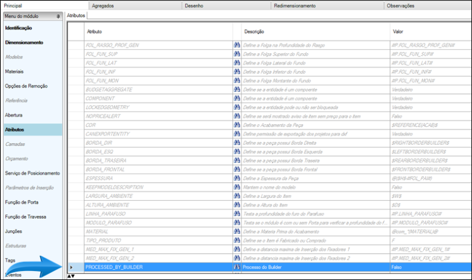The image size is (472, 280).
Task: Open Materiais in module menu
Action: point(14,71)
